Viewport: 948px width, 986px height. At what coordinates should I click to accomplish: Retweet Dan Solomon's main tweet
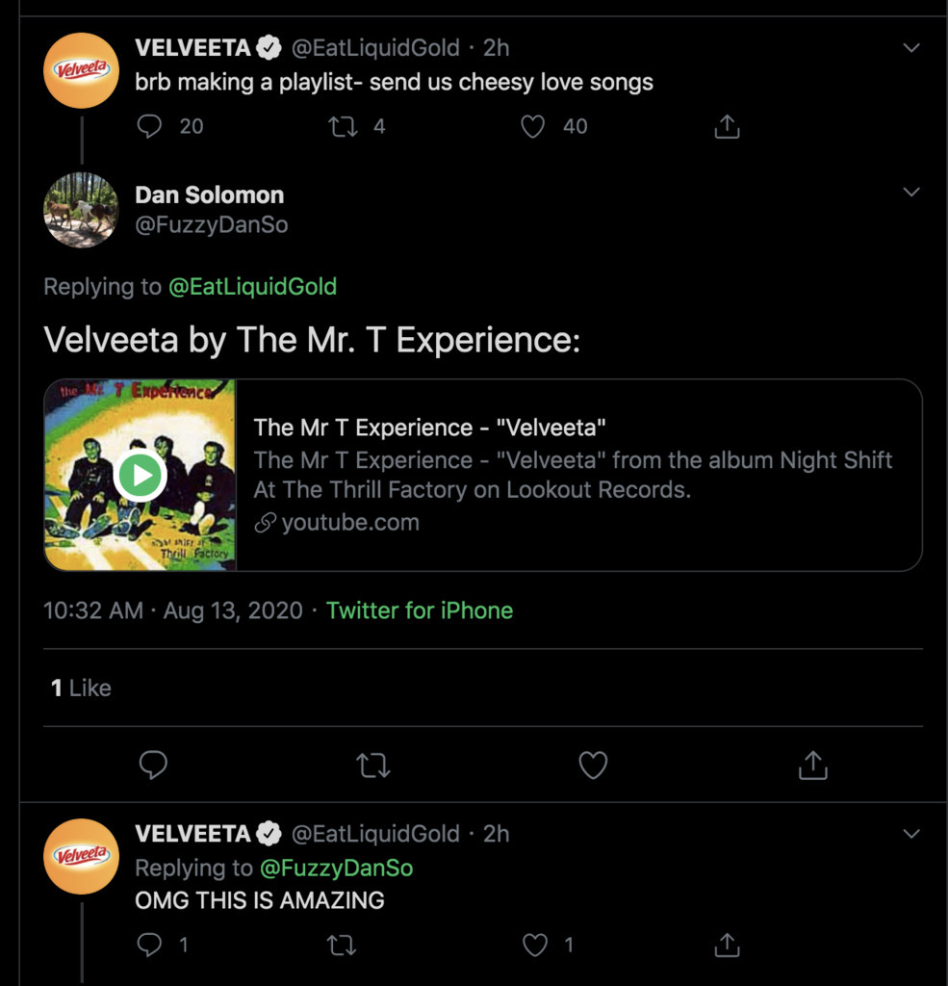(372, 765)
